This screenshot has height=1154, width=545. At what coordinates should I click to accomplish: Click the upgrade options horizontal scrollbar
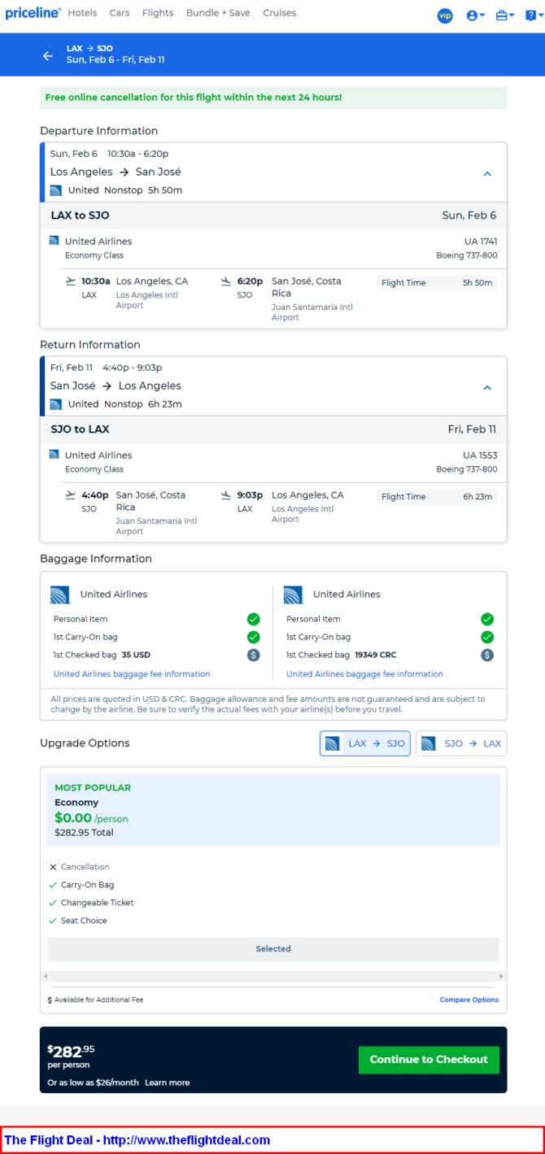click(273, 976)
